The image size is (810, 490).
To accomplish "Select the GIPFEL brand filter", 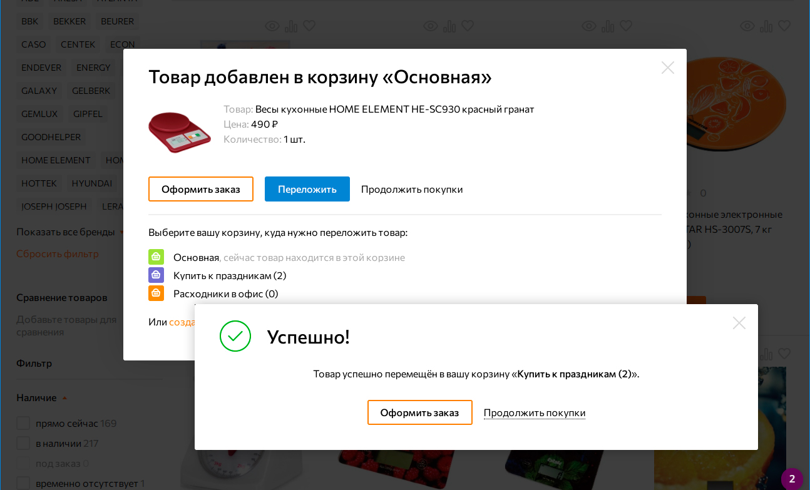I will coord(88,114).
